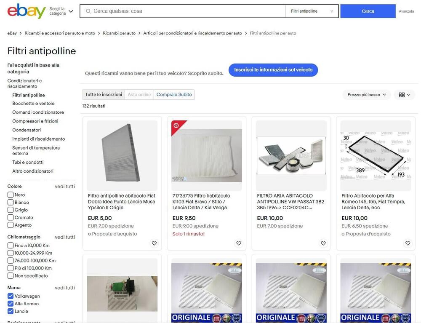Open Condizionatori e riscaldamento sidebar link
421x323 pixels.
pos(25,83)
